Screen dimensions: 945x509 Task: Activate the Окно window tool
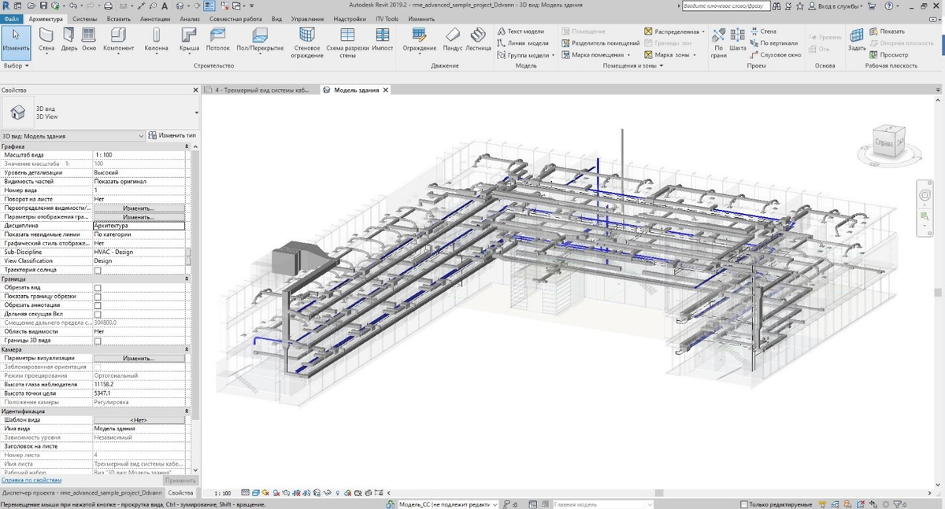point(89,39)
